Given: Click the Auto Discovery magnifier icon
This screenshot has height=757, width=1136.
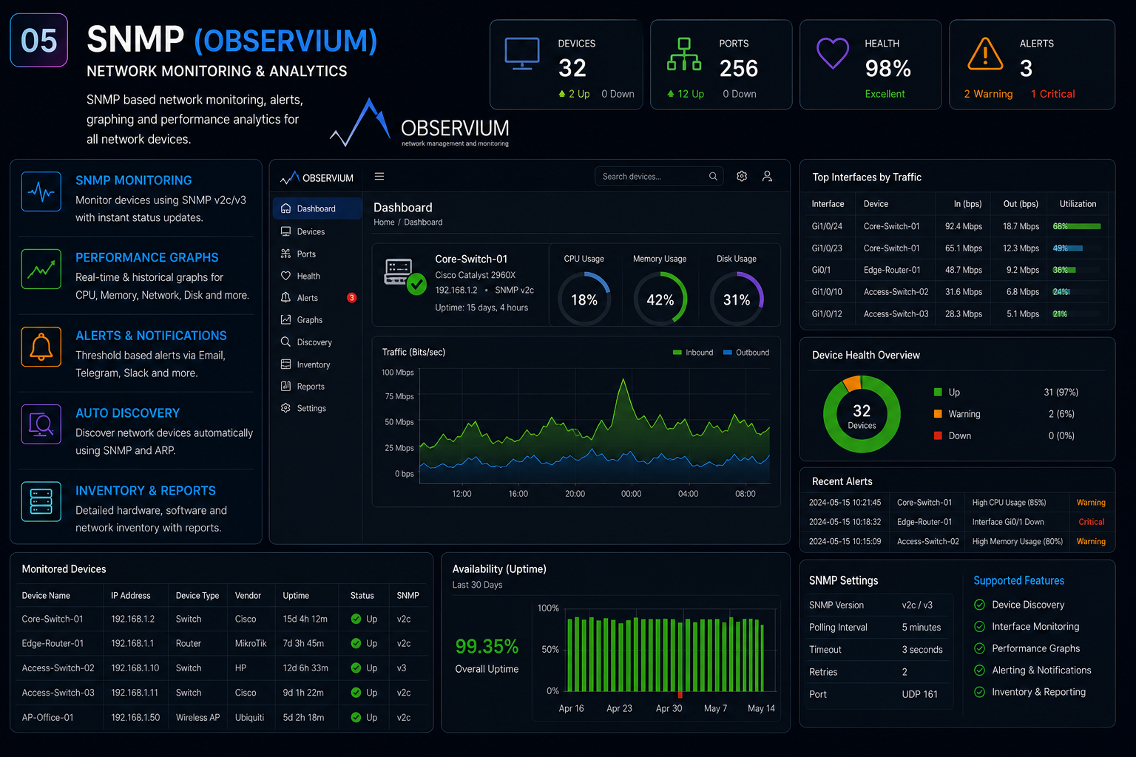Looking at the screenshot, I should click(x=41, y=424).
